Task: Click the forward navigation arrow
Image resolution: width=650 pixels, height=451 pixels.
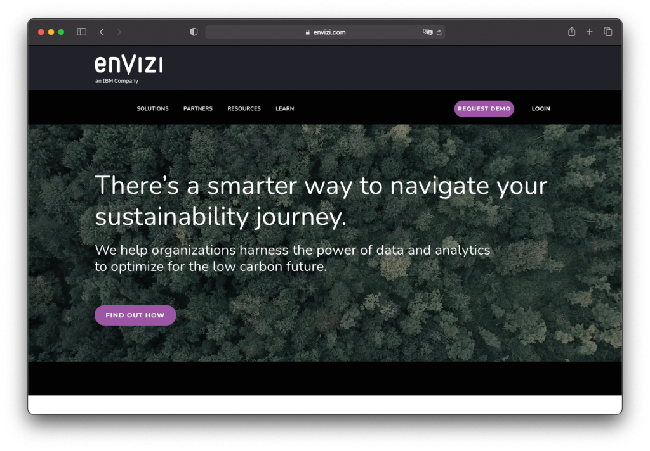Action: 119,31
